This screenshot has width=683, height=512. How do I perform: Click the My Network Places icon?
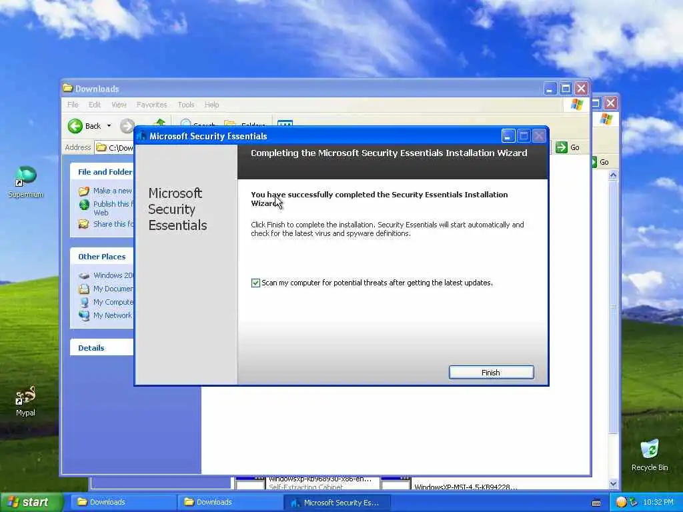coord(84,315)
